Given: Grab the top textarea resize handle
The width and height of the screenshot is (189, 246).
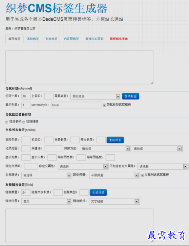Looking at the screenshot, I should point(152,83).
